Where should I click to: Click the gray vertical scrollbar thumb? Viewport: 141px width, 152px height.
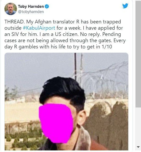[138, 54]
